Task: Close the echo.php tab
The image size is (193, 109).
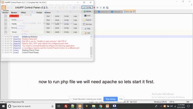Action: pyautogui.click(x=134, y=12)
